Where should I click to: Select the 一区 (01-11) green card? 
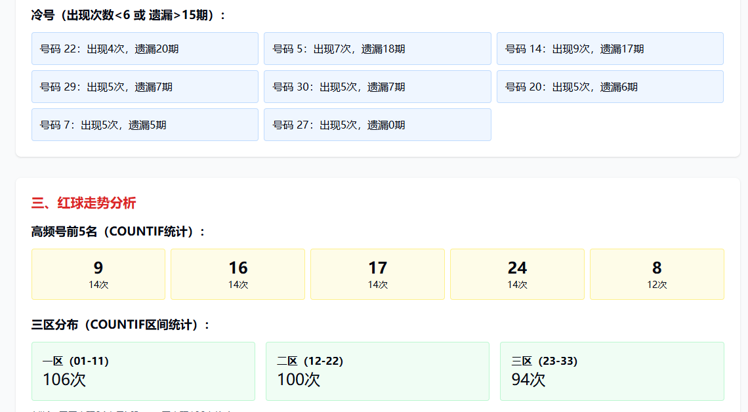pyautogui.click(x=143, y=371)
